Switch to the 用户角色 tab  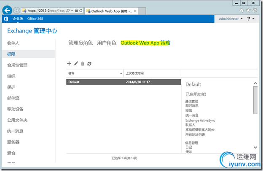coord(107,43)
